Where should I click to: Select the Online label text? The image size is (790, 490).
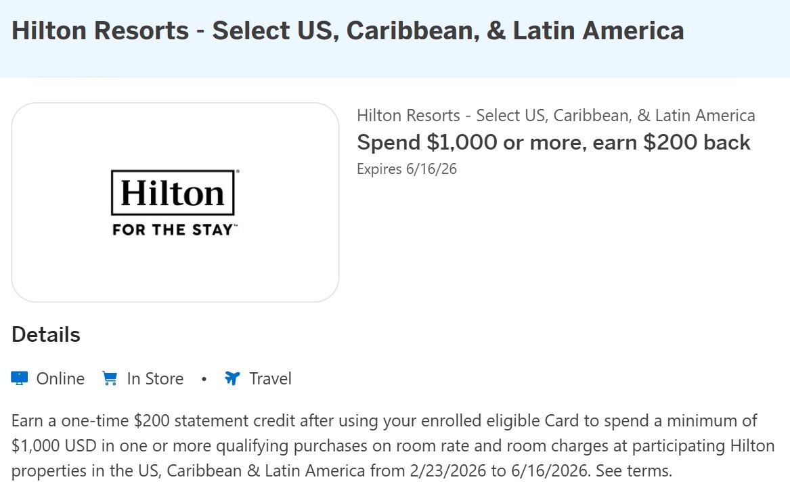(x=60, y=378)
